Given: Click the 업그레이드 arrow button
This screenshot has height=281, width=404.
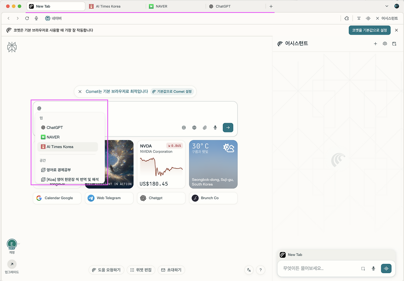Looking at the screenshot, I should point(12,264).
